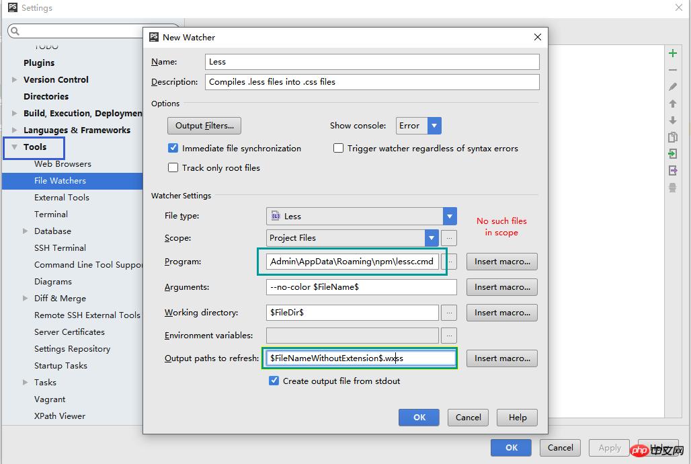Disable Create output file from stdout

[x=274, y=380]
